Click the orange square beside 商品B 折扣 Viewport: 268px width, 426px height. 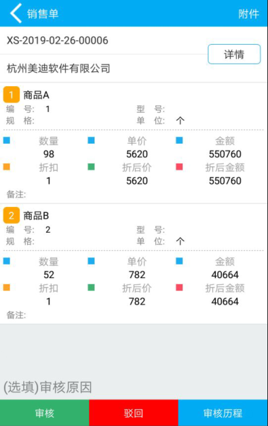pos(7,287)
